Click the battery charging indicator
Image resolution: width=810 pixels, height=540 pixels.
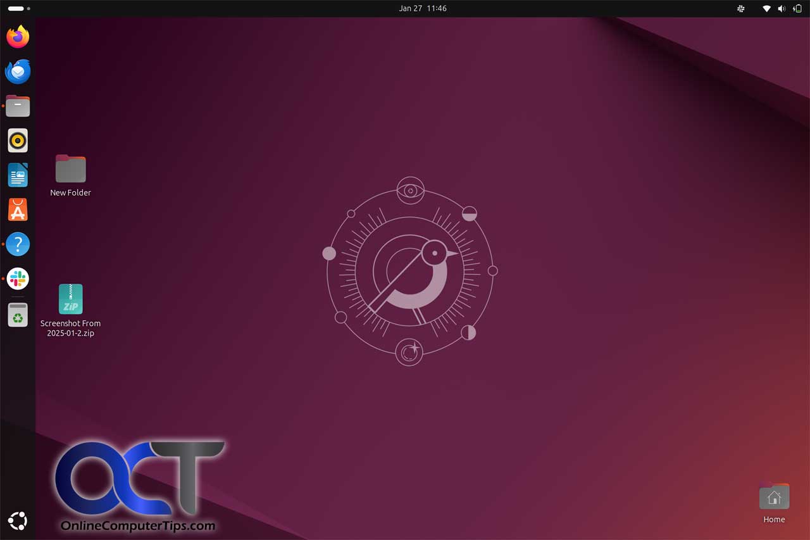click(x=796, y=8)
